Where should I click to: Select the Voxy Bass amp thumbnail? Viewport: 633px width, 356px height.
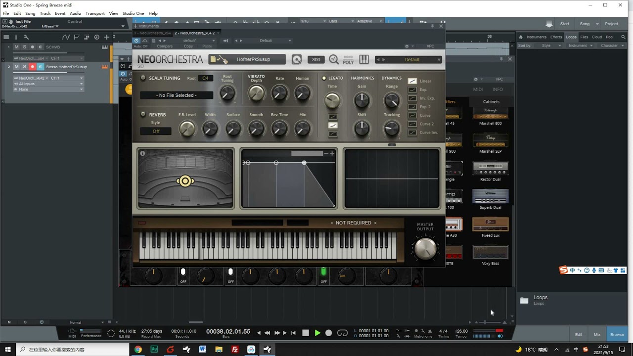tap(491, 253)
